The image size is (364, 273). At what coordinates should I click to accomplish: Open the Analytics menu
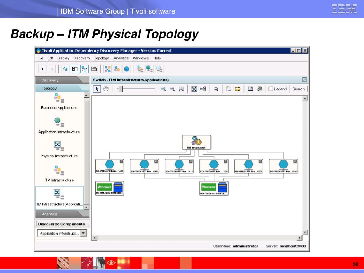tap(121, 58)
